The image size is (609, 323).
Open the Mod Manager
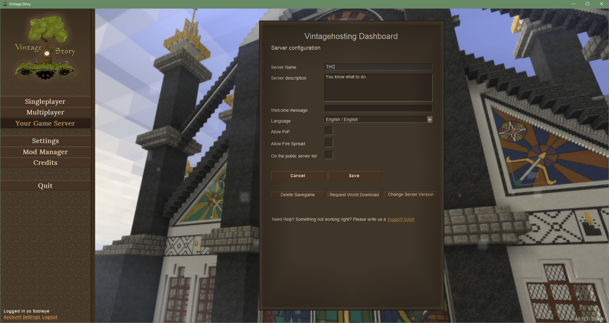click(x=45, y=152)
